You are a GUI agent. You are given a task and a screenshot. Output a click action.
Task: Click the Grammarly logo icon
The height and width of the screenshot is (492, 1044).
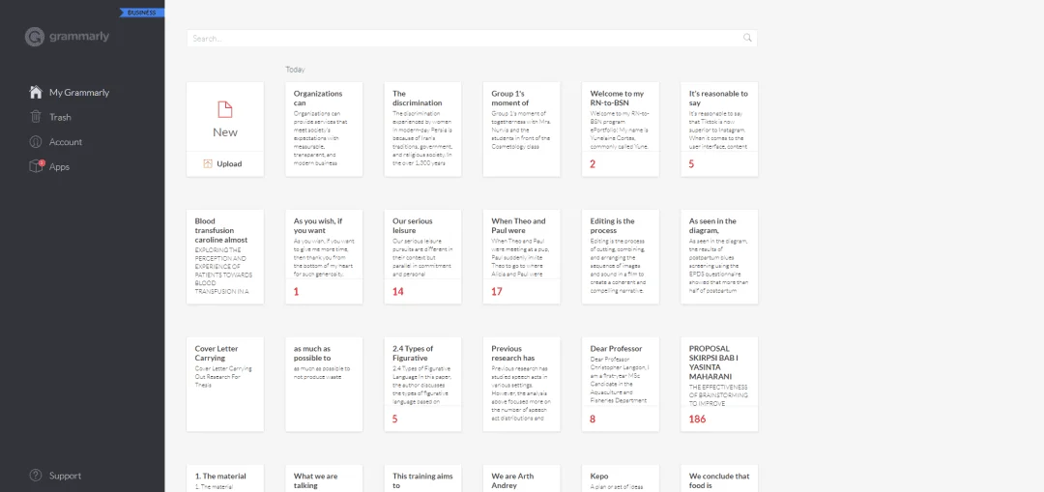(35, 37)
